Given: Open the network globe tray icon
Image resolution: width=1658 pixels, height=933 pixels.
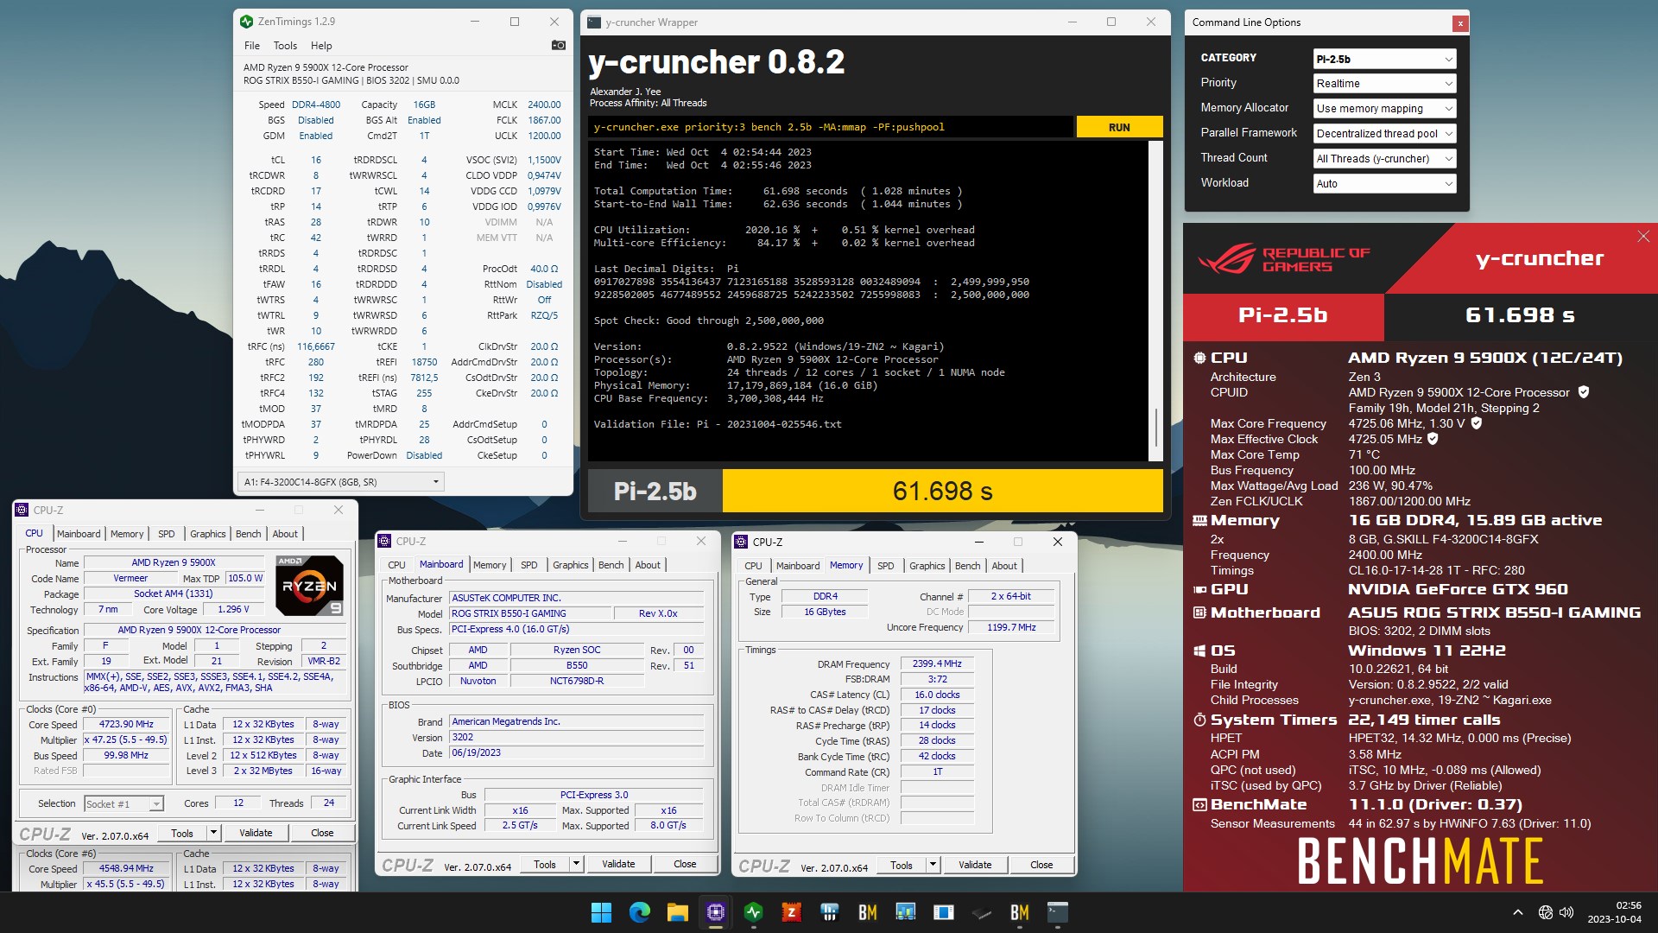Looking at the screenshot, I should coord(1545,912).
